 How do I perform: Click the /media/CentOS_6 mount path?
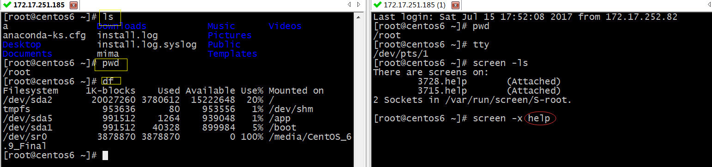coord(310,137)
